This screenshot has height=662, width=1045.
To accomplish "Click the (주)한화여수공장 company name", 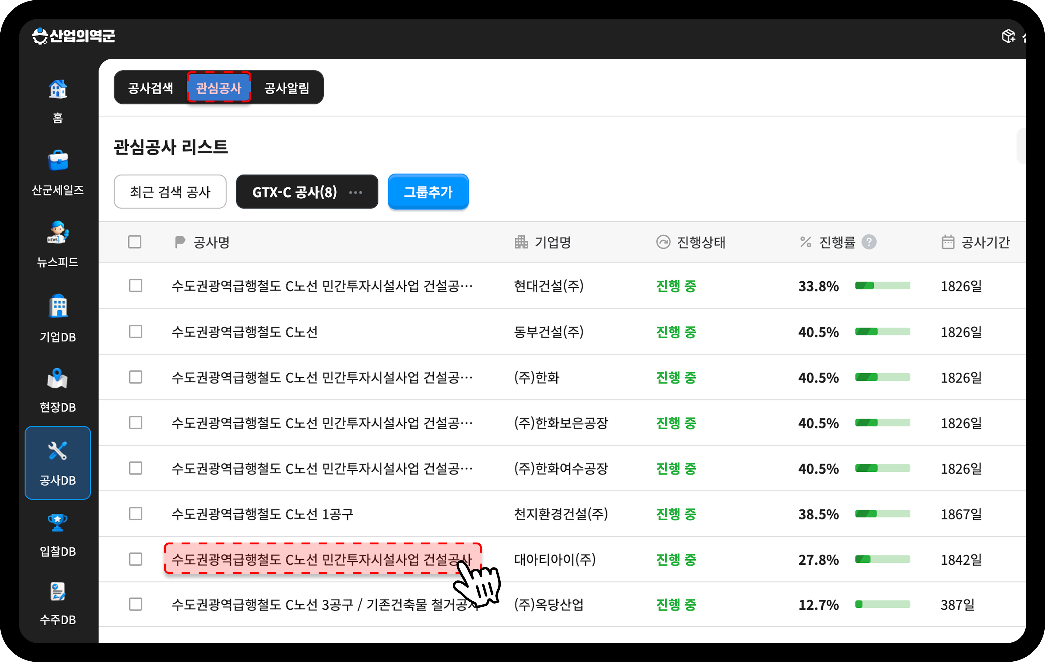I will coord(561,469).
